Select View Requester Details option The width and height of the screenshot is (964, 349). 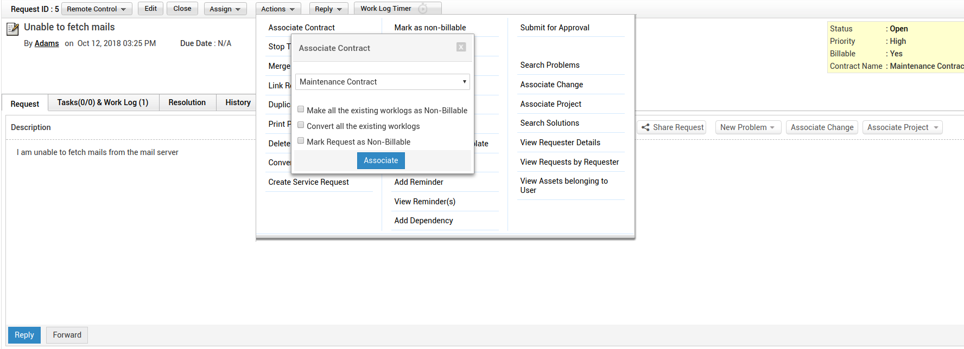tap(560, 143)
